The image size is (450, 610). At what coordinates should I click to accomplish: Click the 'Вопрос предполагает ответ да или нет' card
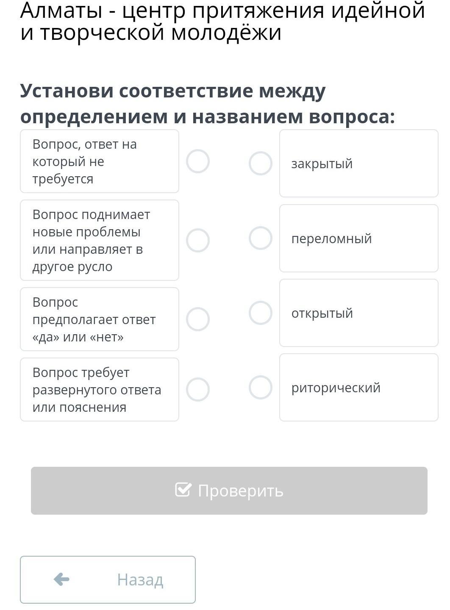coord(100,319)
